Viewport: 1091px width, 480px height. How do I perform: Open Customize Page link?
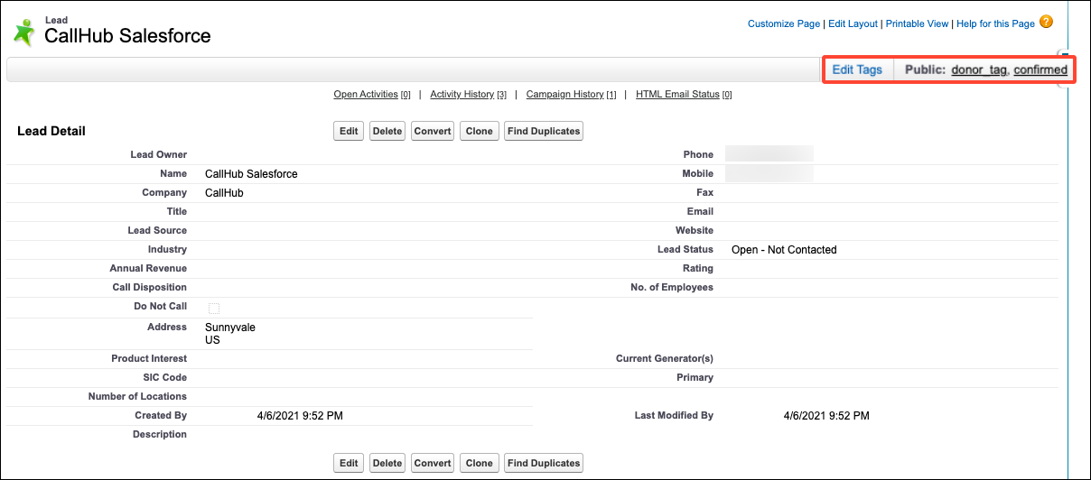[784, 23]
